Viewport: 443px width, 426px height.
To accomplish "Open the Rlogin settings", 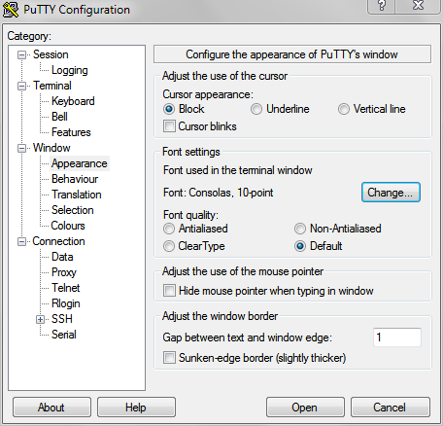I will [66, 303].
